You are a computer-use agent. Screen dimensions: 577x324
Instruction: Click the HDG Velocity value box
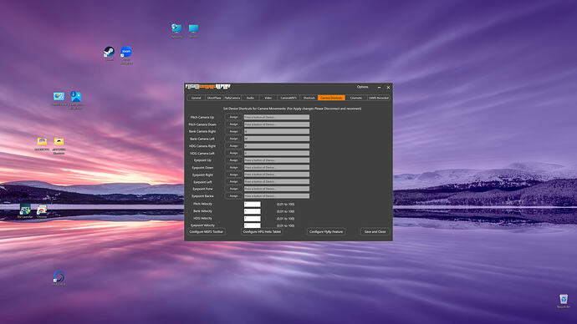[x=252, y=219]
